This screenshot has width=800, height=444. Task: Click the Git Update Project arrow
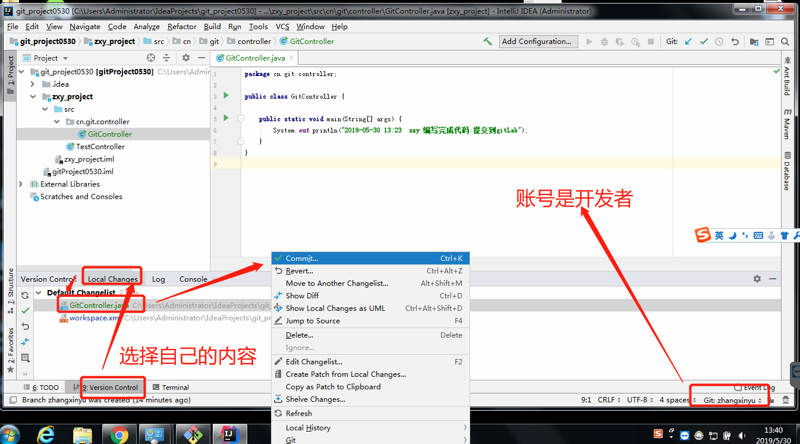click(x=689, y=42)
